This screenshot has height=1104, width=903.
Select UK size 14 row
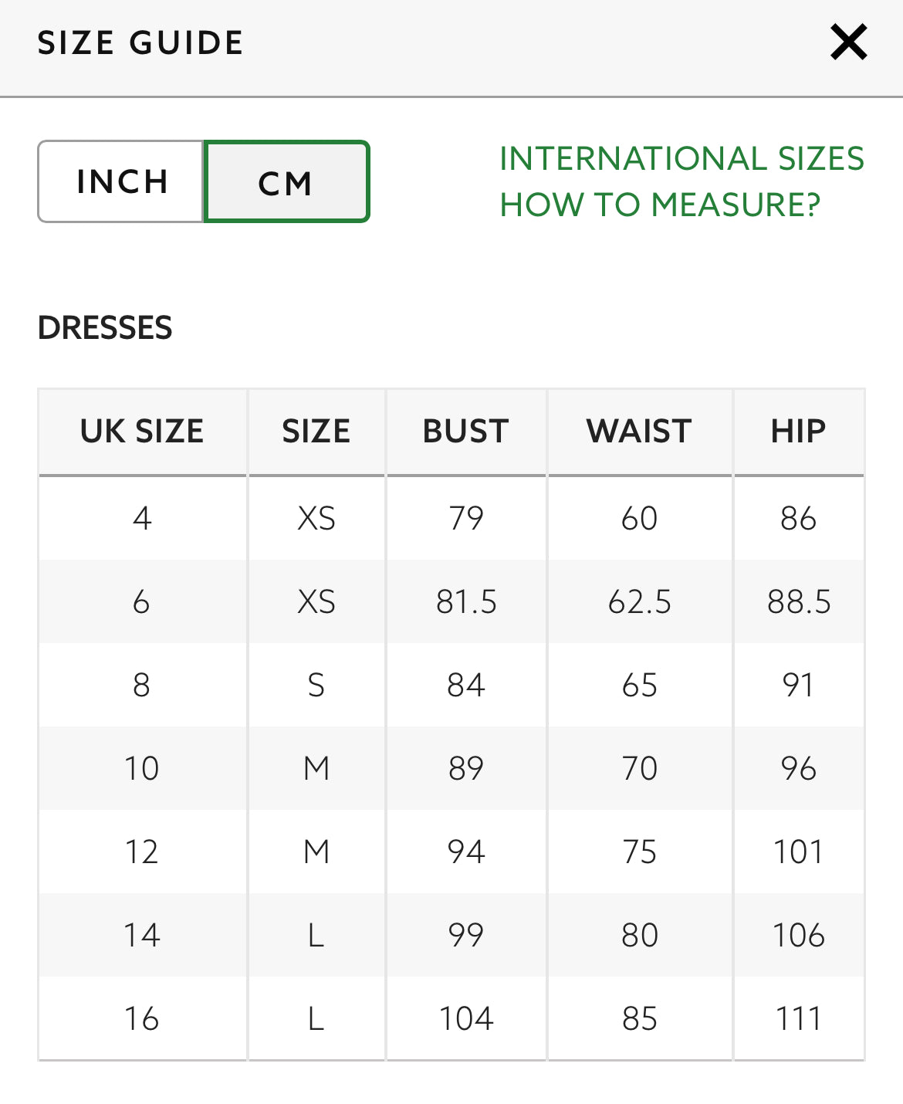click(x=142, y=935)
